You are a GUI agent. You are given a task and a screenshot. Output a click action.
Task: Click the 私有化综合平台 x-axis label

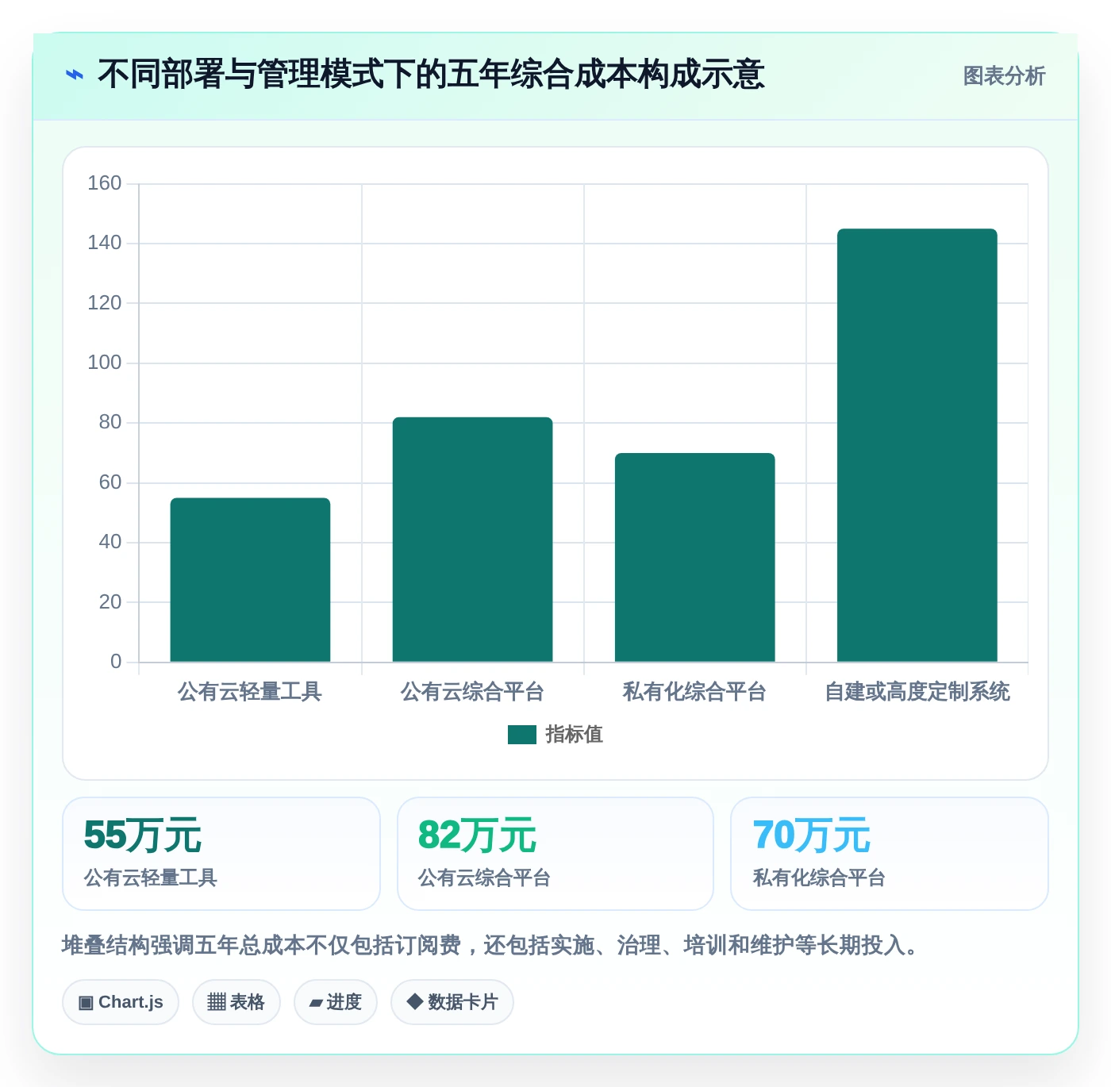point(694,692)
